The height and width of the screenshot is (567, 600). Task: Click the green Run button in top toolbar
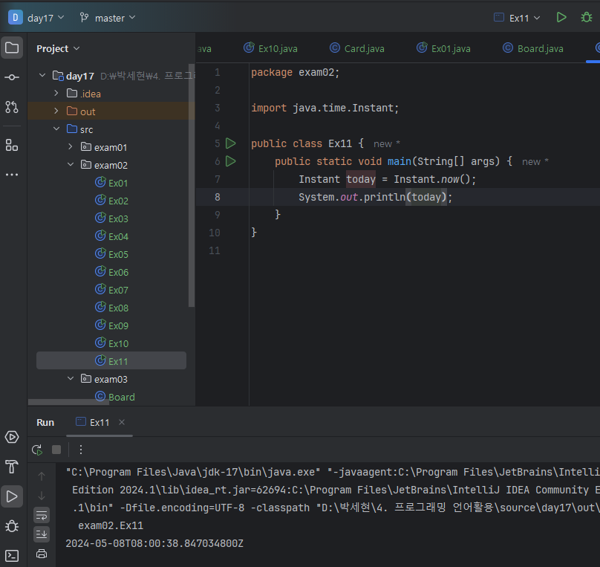[x=561, y=17]
